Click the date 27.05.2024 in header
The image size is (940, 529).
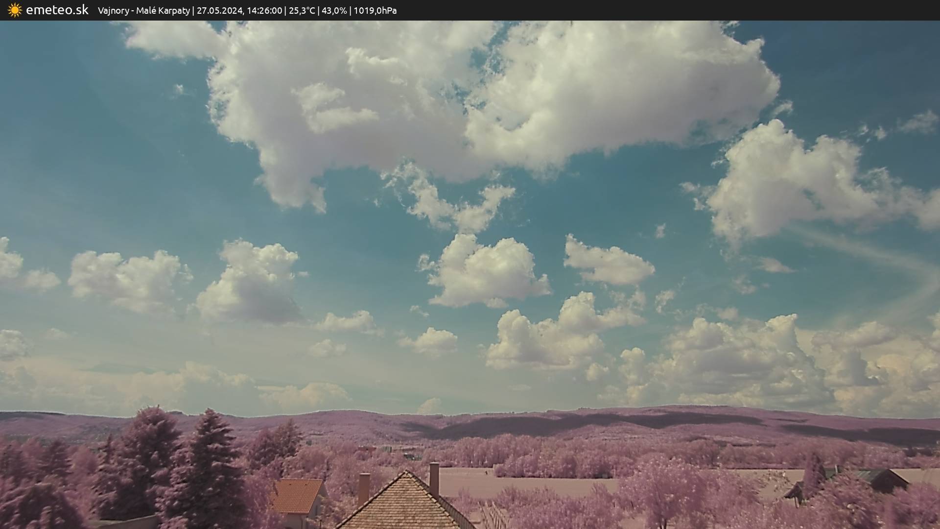(x=219, y=10)
